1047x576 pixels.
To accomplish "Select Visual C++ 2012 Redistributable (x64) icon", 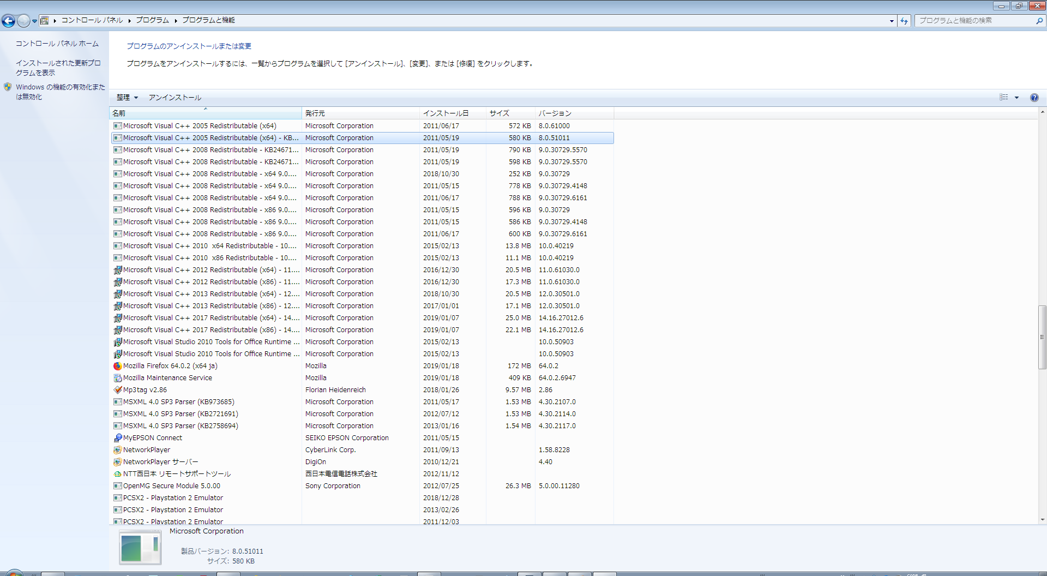I will click(117, 270).
